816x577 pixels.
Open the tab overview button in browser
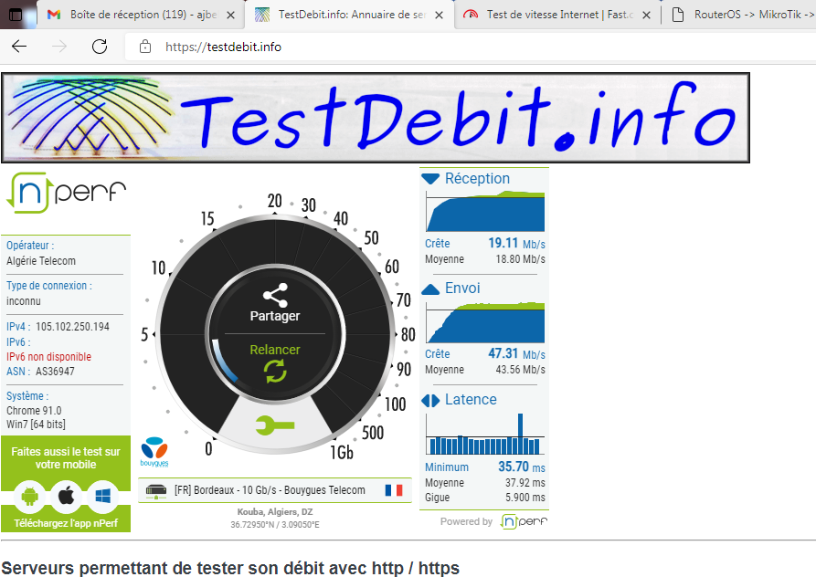pos(16,15)
